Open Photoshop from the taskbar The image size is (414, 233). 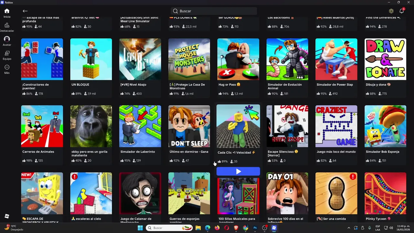255,228
